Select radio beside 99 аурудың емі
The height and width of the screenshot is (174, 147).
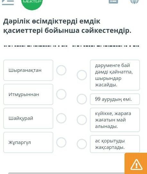(82, 99)
